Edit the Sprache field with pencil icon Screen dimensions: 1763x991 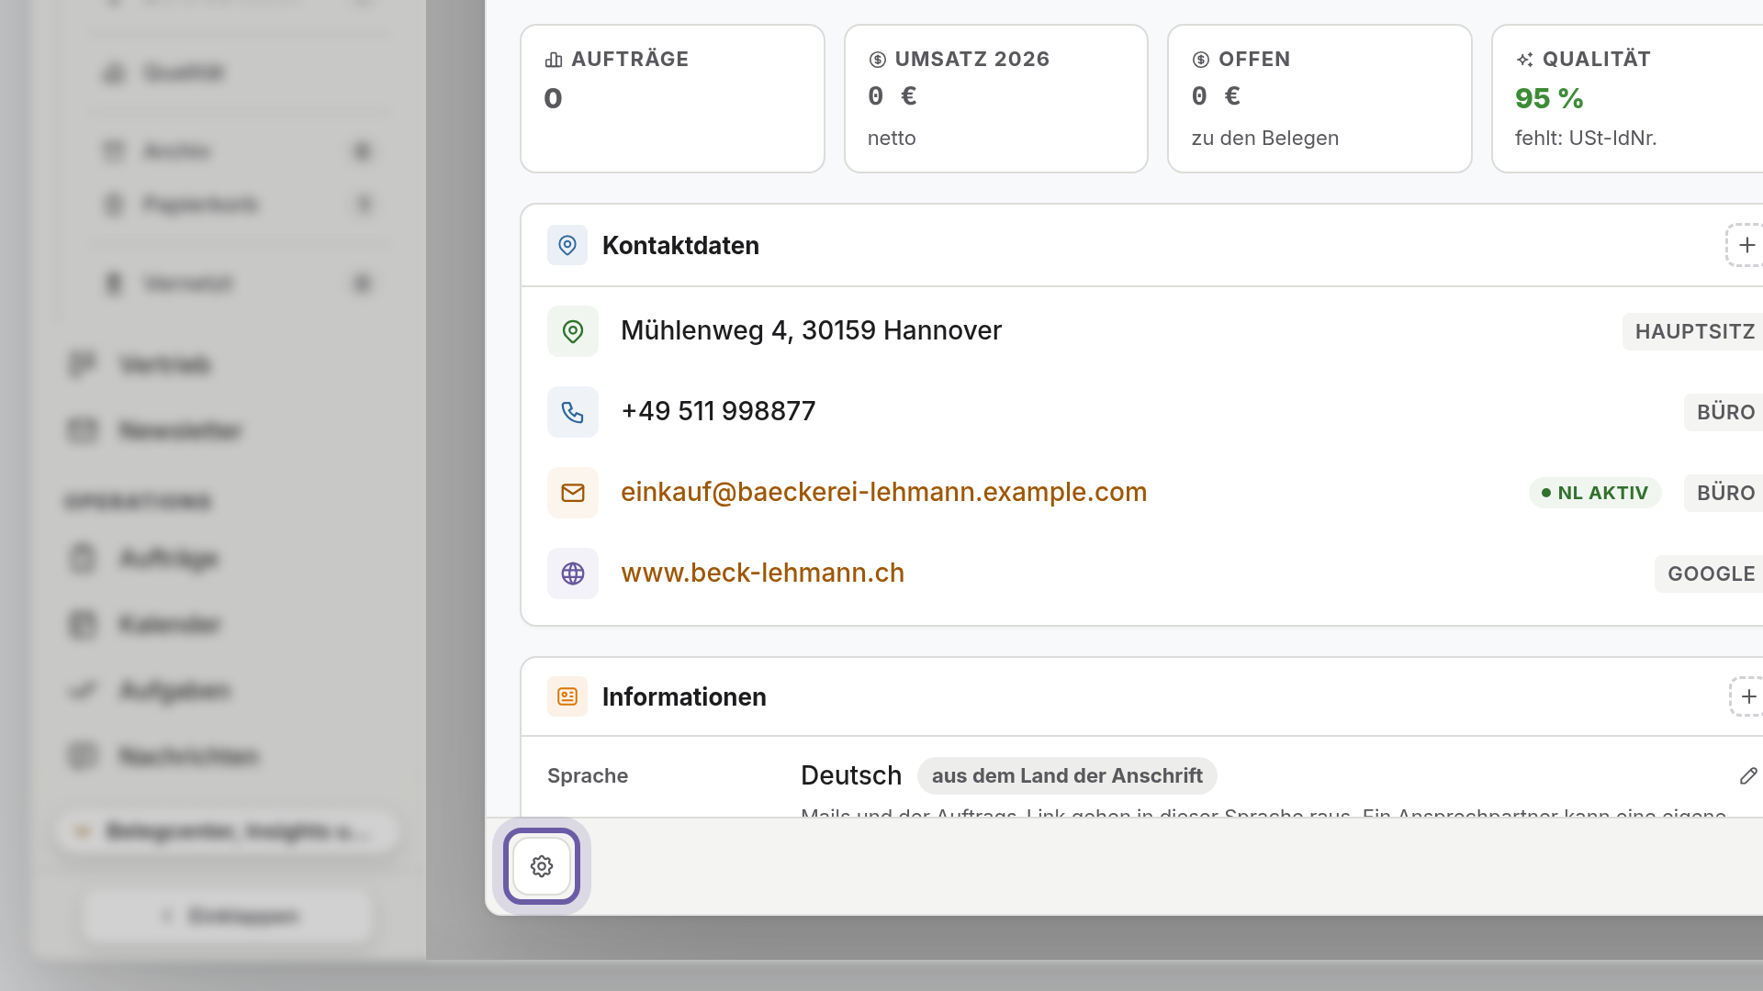pos(1748,776)
